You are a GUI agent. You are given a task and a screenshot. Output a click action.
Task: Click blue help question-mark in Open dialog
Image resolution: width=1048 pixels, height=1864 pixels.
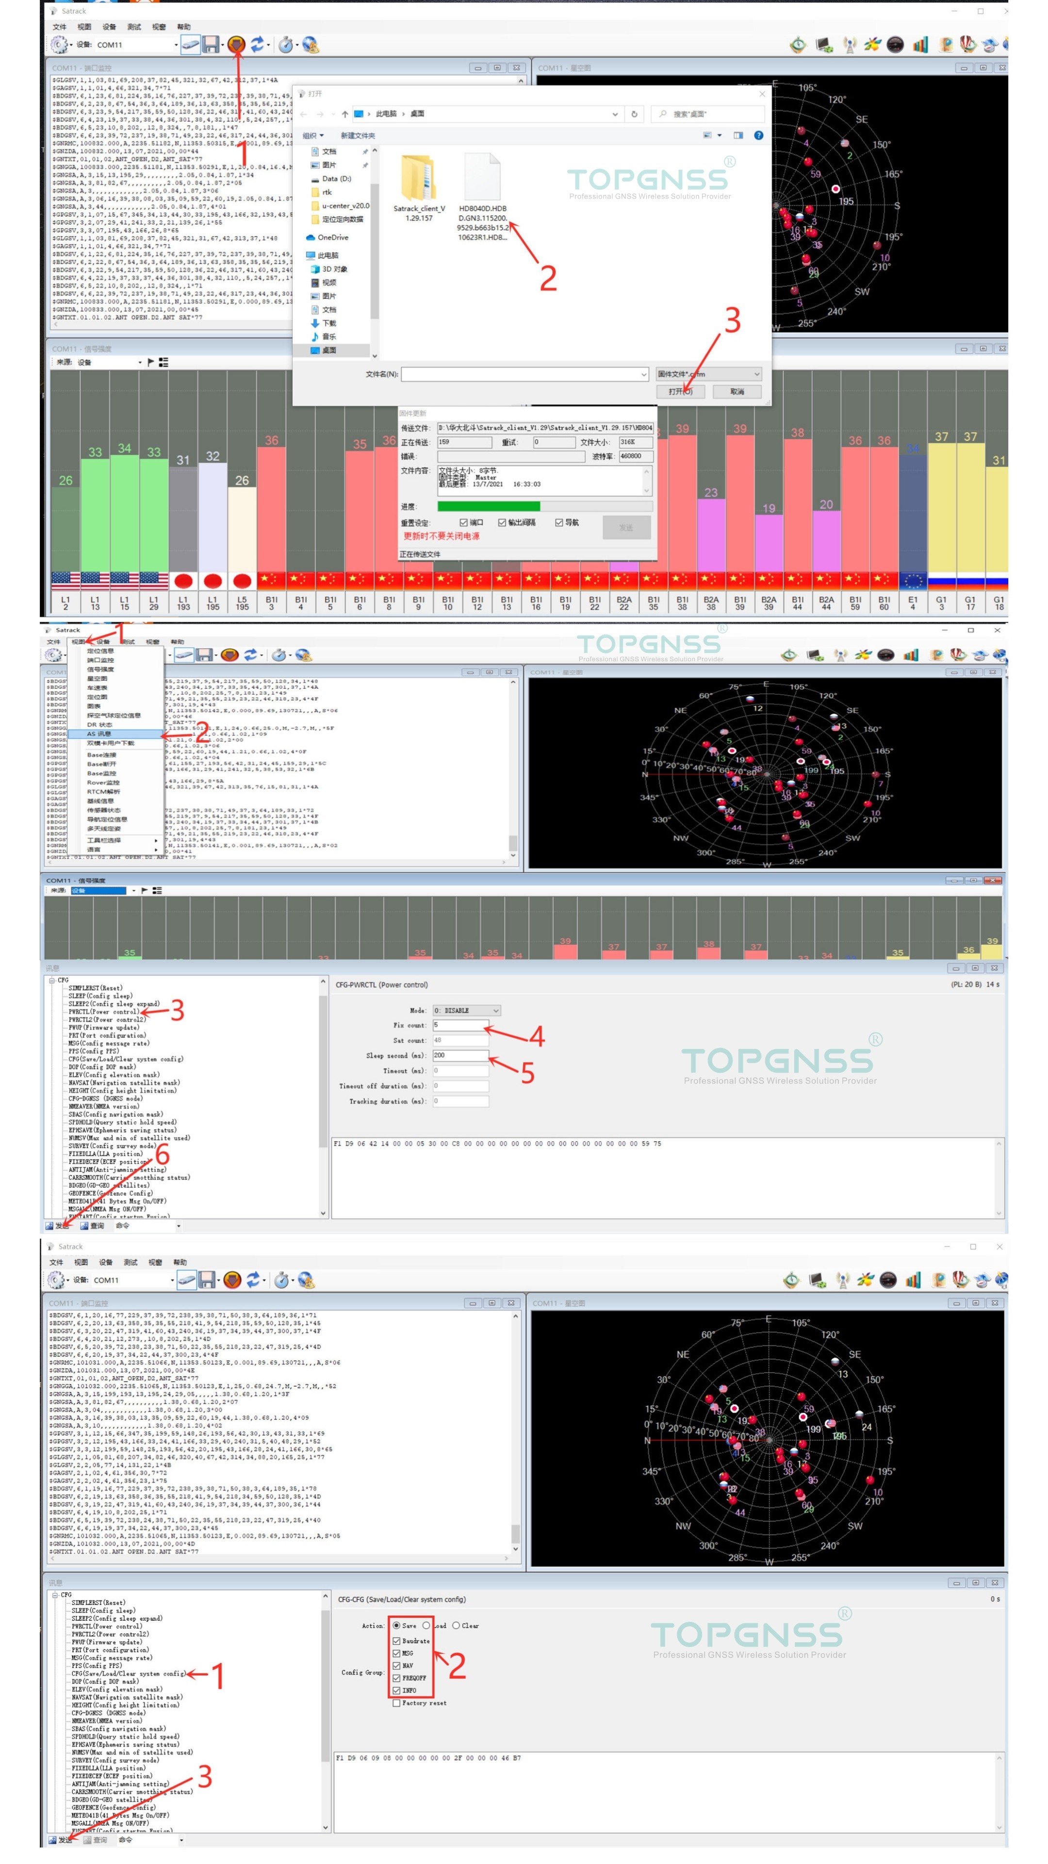758,135
